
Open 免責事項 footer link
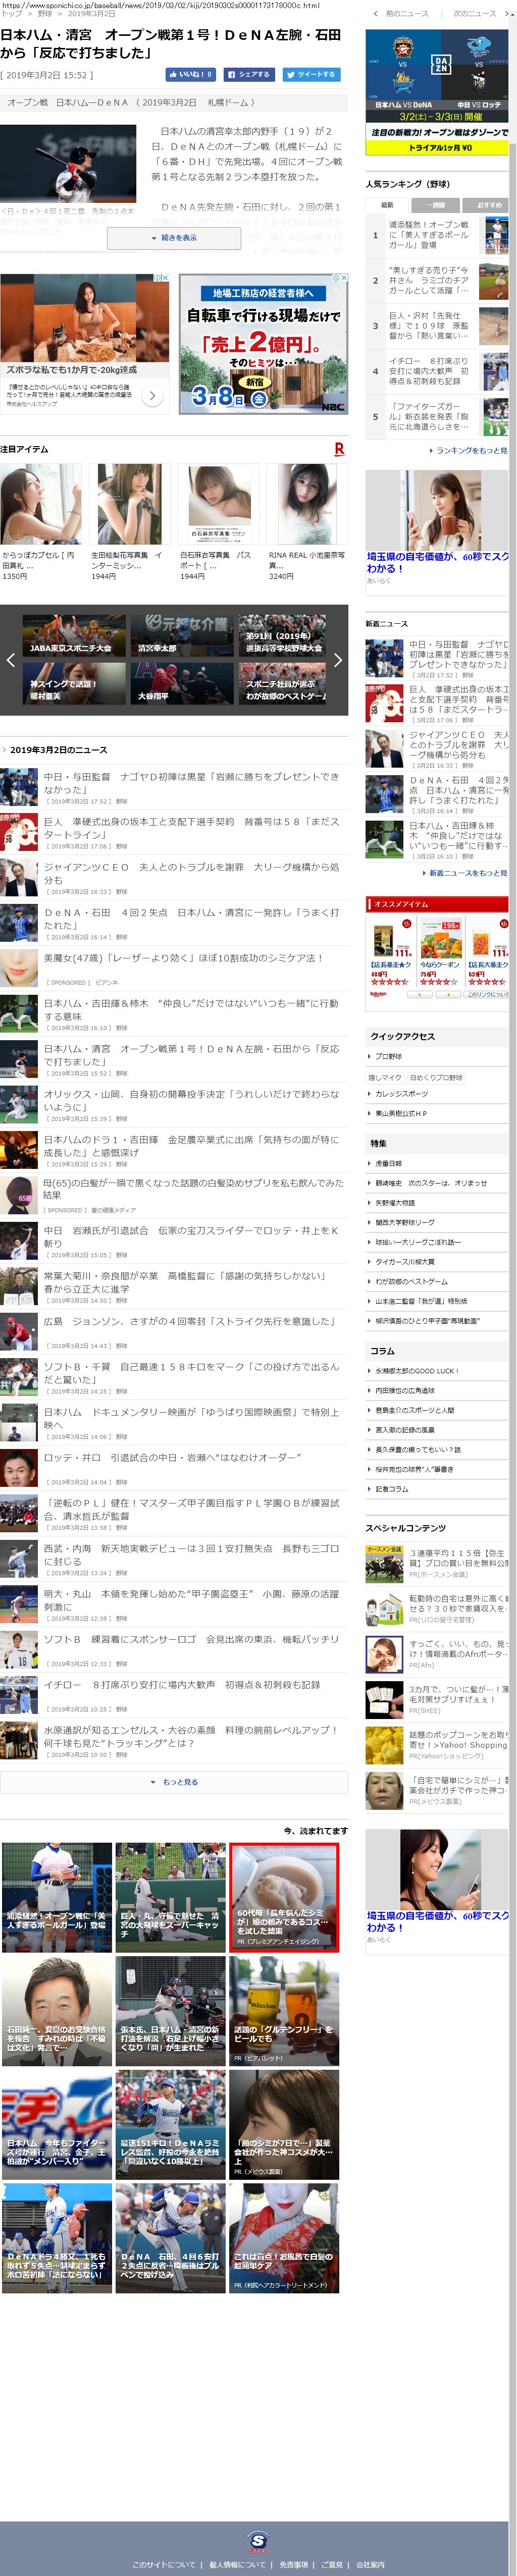[x=294, y=2565]
